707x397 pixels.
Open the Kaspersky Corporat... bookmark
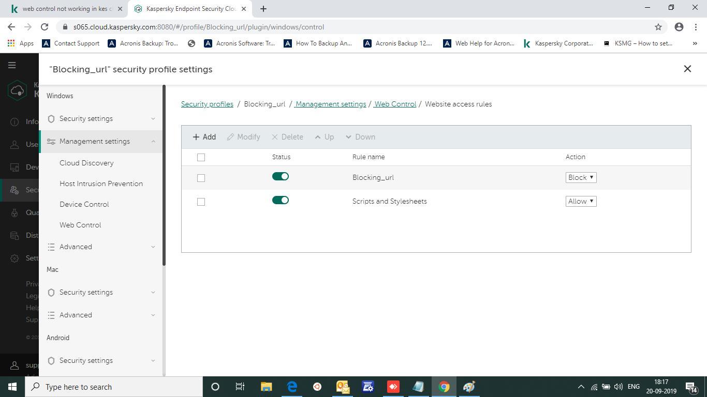click(558, 43)
